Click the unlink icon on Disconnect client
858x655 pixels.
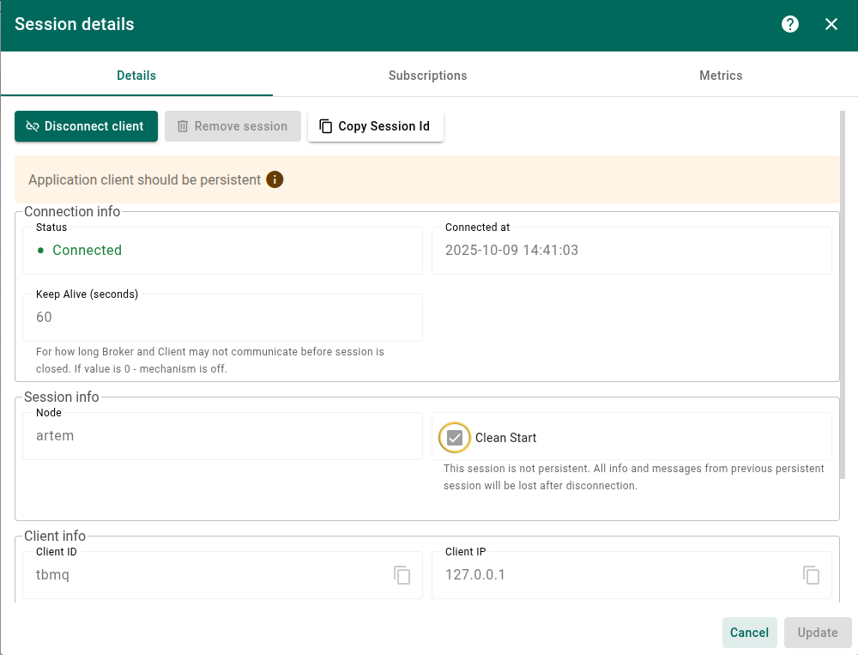[x=33, y=126]
